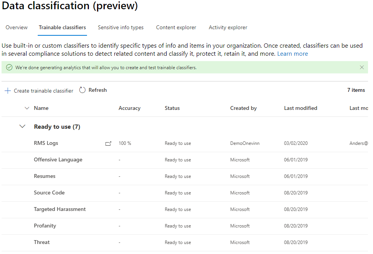Dismiss the green analytics notification banner

click(x=361, y=67)
